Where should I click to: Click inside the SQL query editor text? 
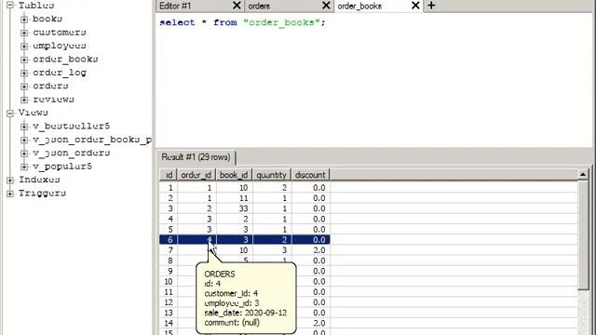242,22
